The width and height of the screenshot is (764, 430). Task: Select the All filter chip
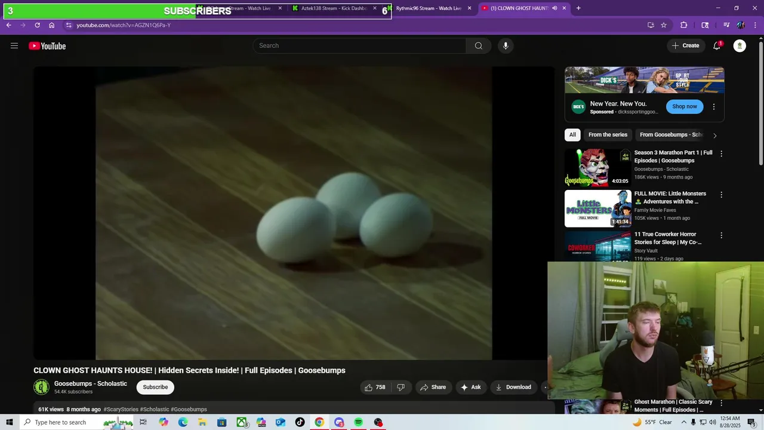coord(572,135)
